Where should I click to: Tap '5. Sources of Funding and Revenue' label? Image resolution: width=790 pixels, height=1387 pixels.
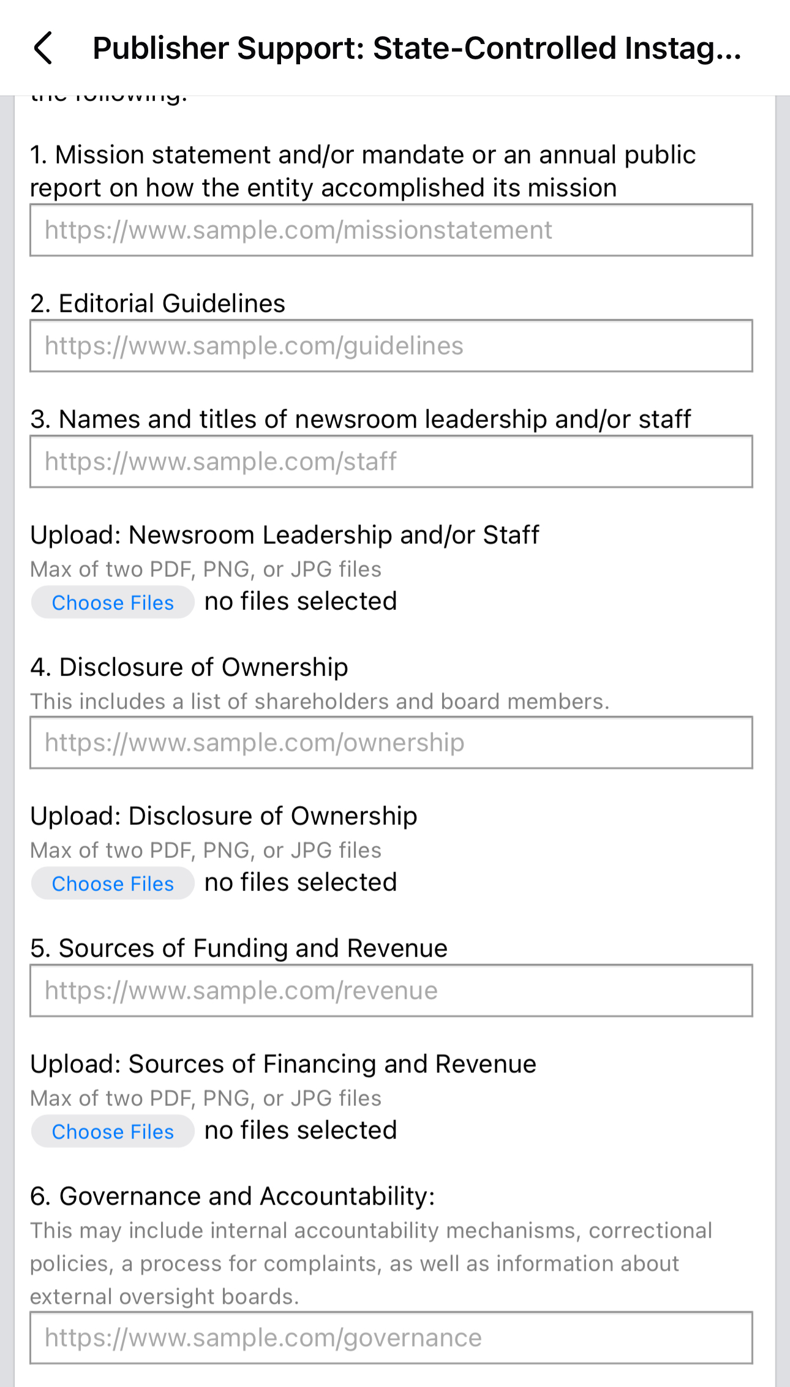239,948
